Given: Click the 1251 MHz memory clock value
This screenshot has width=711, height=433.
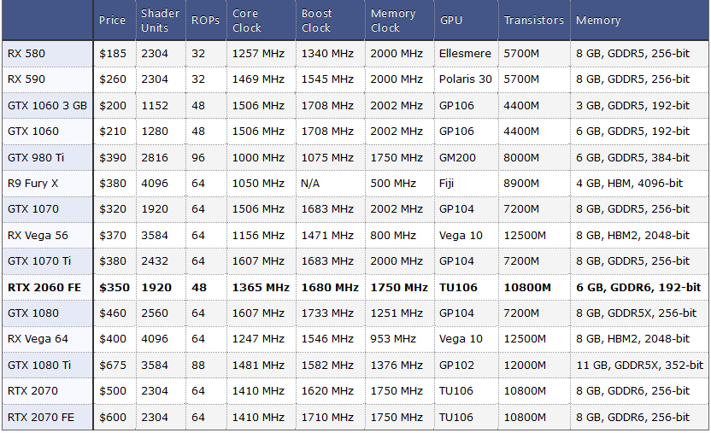Looking at the screenshot, I should pyautogui.click(x=397, y=313).
